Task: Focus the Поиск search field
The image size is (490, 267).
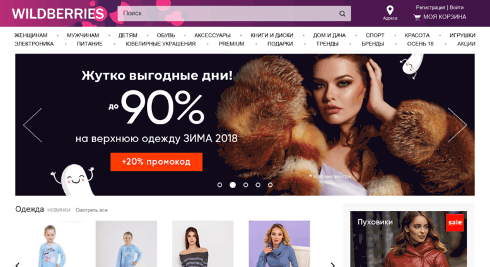Action: coord(234,13)
